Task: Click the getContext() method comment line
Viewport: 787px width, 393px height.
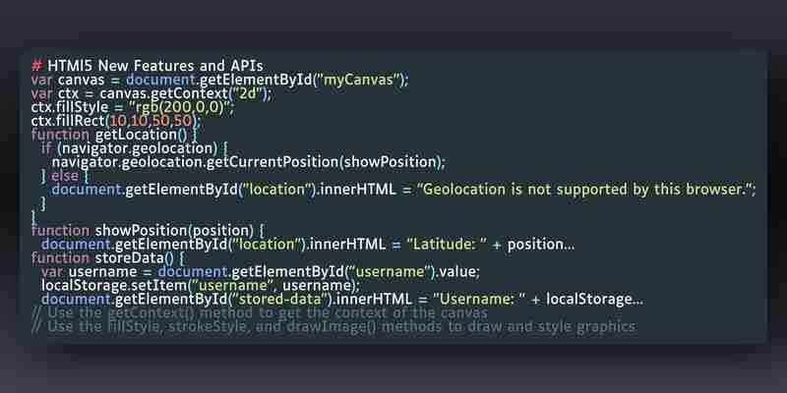Action: coord(260,313)
